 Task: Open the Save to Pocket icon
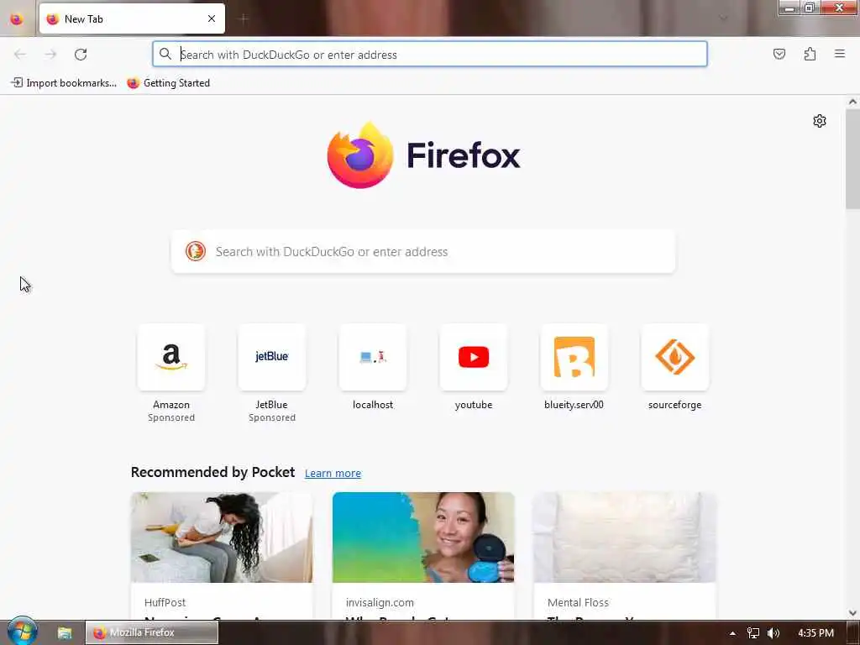click(779, 54)
